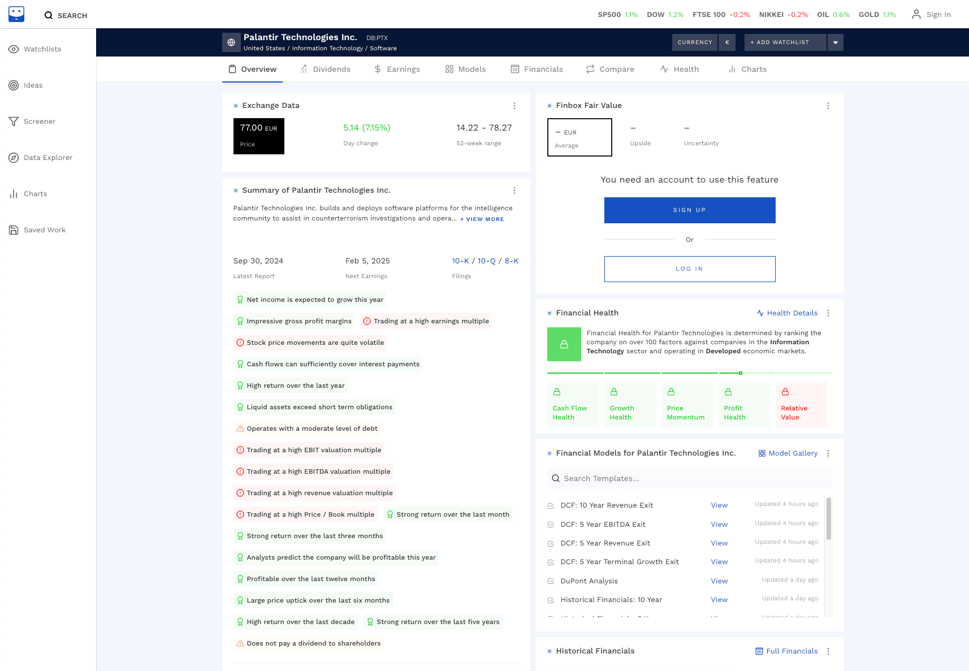View the DuPont Analysis model

point(719,581)
